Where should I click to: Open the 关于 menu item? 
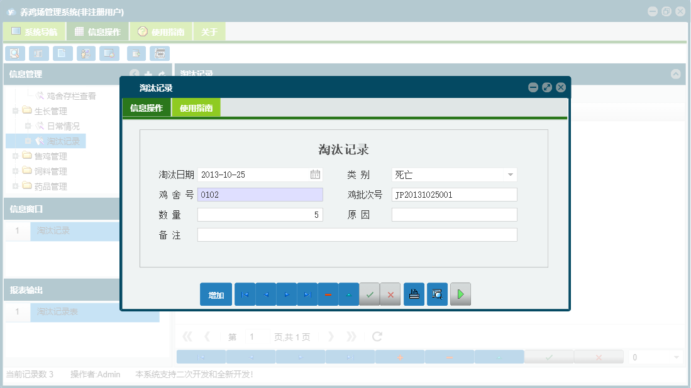[209, 30]
